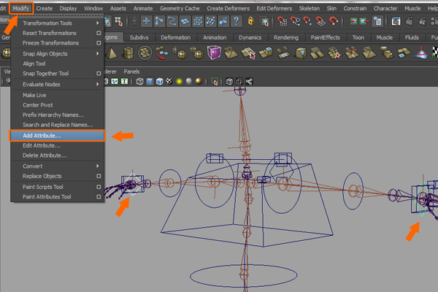This screenshot has width=438, height=292.
Task: Enable wireframe display in viewport
Action: (139, 82)
